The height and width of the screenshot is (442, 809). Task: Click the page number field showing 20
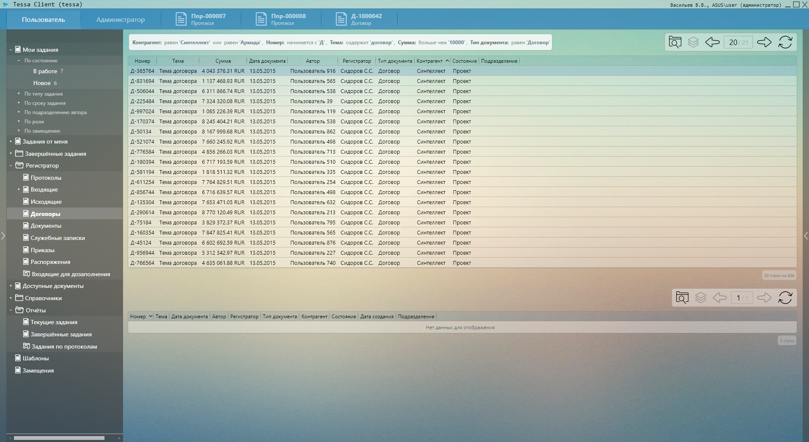tap(734, 43)
